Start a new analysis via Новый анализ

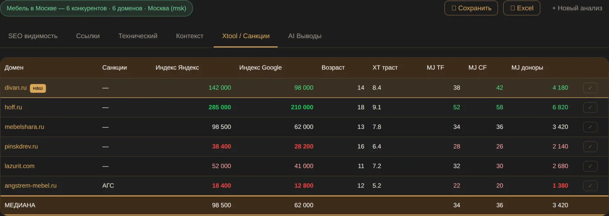point(577,8)
